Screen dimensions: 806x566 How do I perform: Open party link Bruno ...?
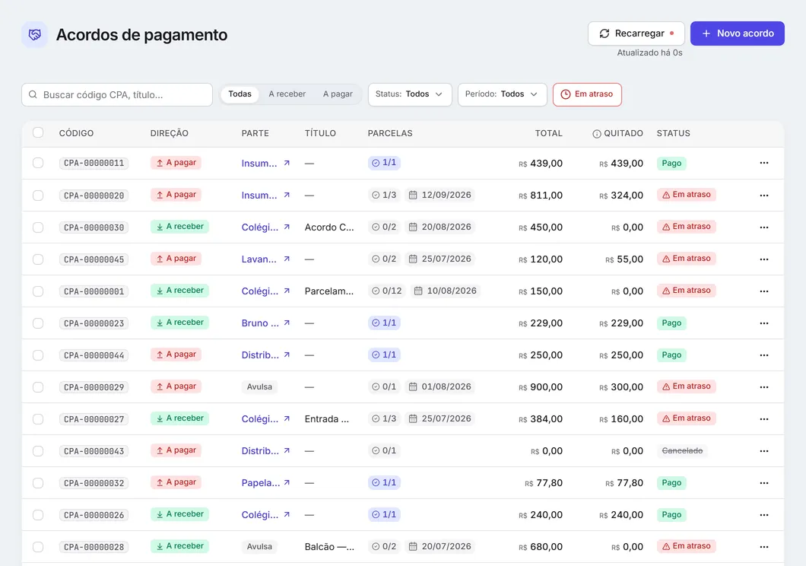[260, 323]
